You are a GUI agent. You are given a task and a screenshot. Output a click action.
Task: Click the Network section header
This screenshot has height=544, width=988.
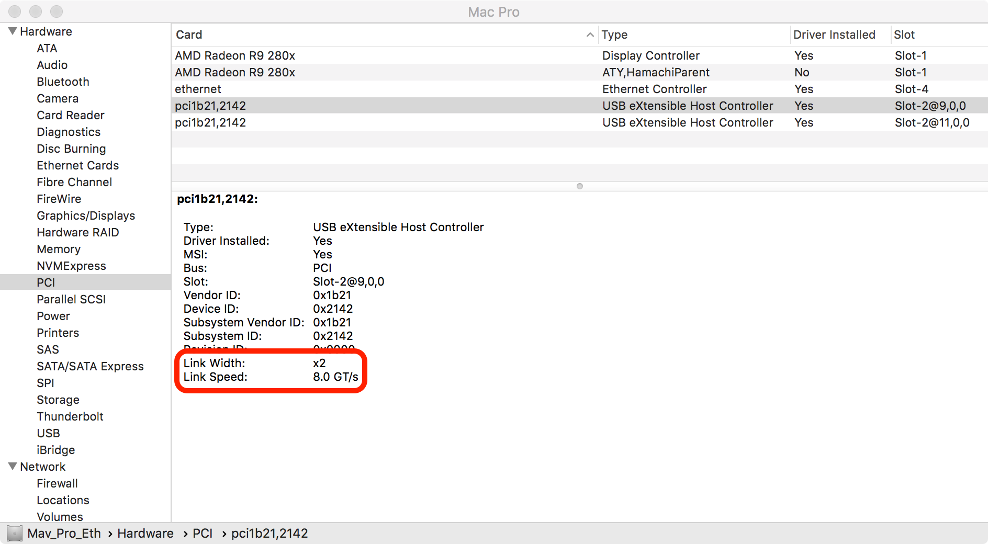(43, 467)
